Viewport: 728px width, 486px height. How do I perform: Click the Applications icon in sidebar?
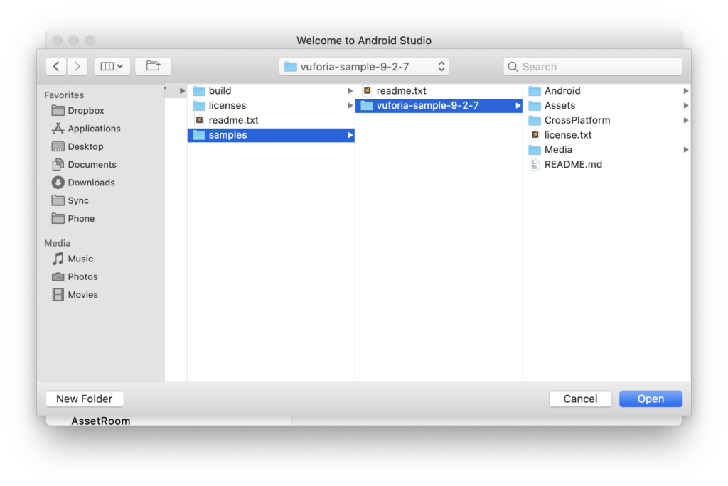pos(58,129)
